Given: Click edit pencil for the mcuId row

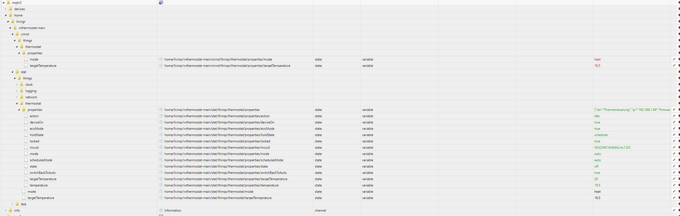Looking at the screenshot, I should point(674,148).
